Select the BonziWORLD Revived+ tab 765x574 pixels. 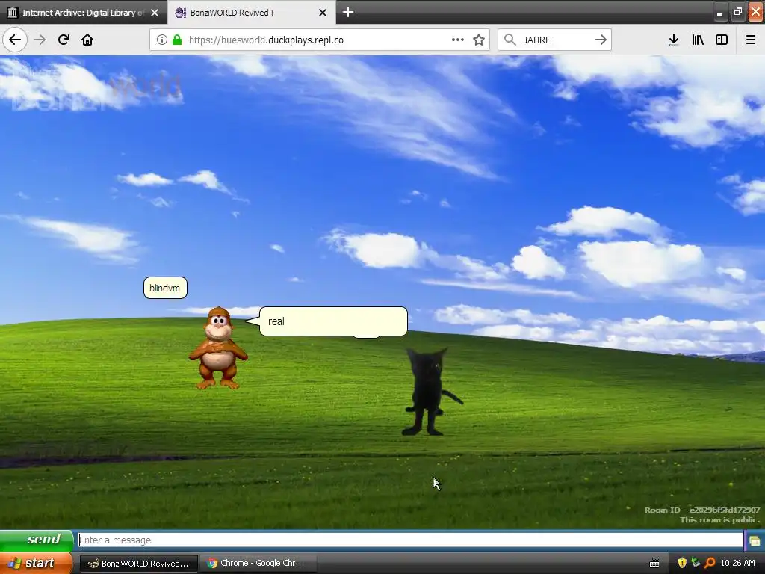[x=251, y=13]
